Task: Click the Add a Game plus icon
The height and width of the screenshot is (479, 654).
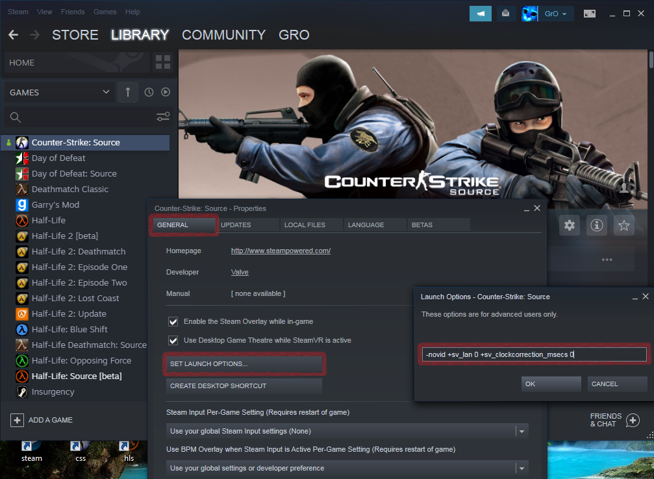Action: [x=17, y=420]
